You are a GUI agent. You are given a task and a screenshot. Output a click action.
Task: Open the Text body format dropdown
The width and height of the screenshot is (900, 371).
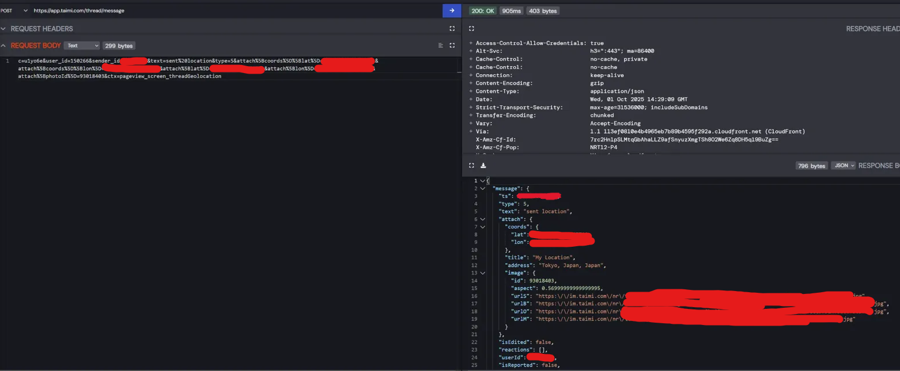81,45
